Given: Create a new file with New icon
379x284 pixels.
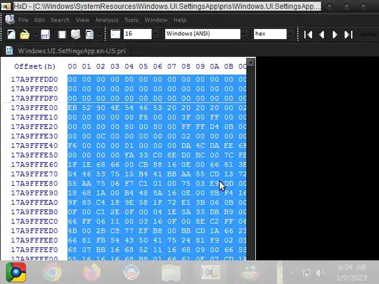Looking at the screenshot, I should click(11, 34).
